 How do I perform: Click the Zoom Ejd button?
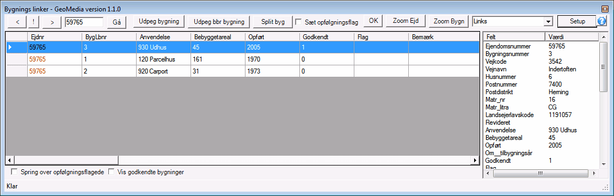tap(406, 21)
